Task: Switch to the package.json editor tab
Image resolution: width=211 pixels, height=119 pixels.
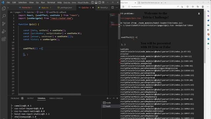Action: (65, 8)
